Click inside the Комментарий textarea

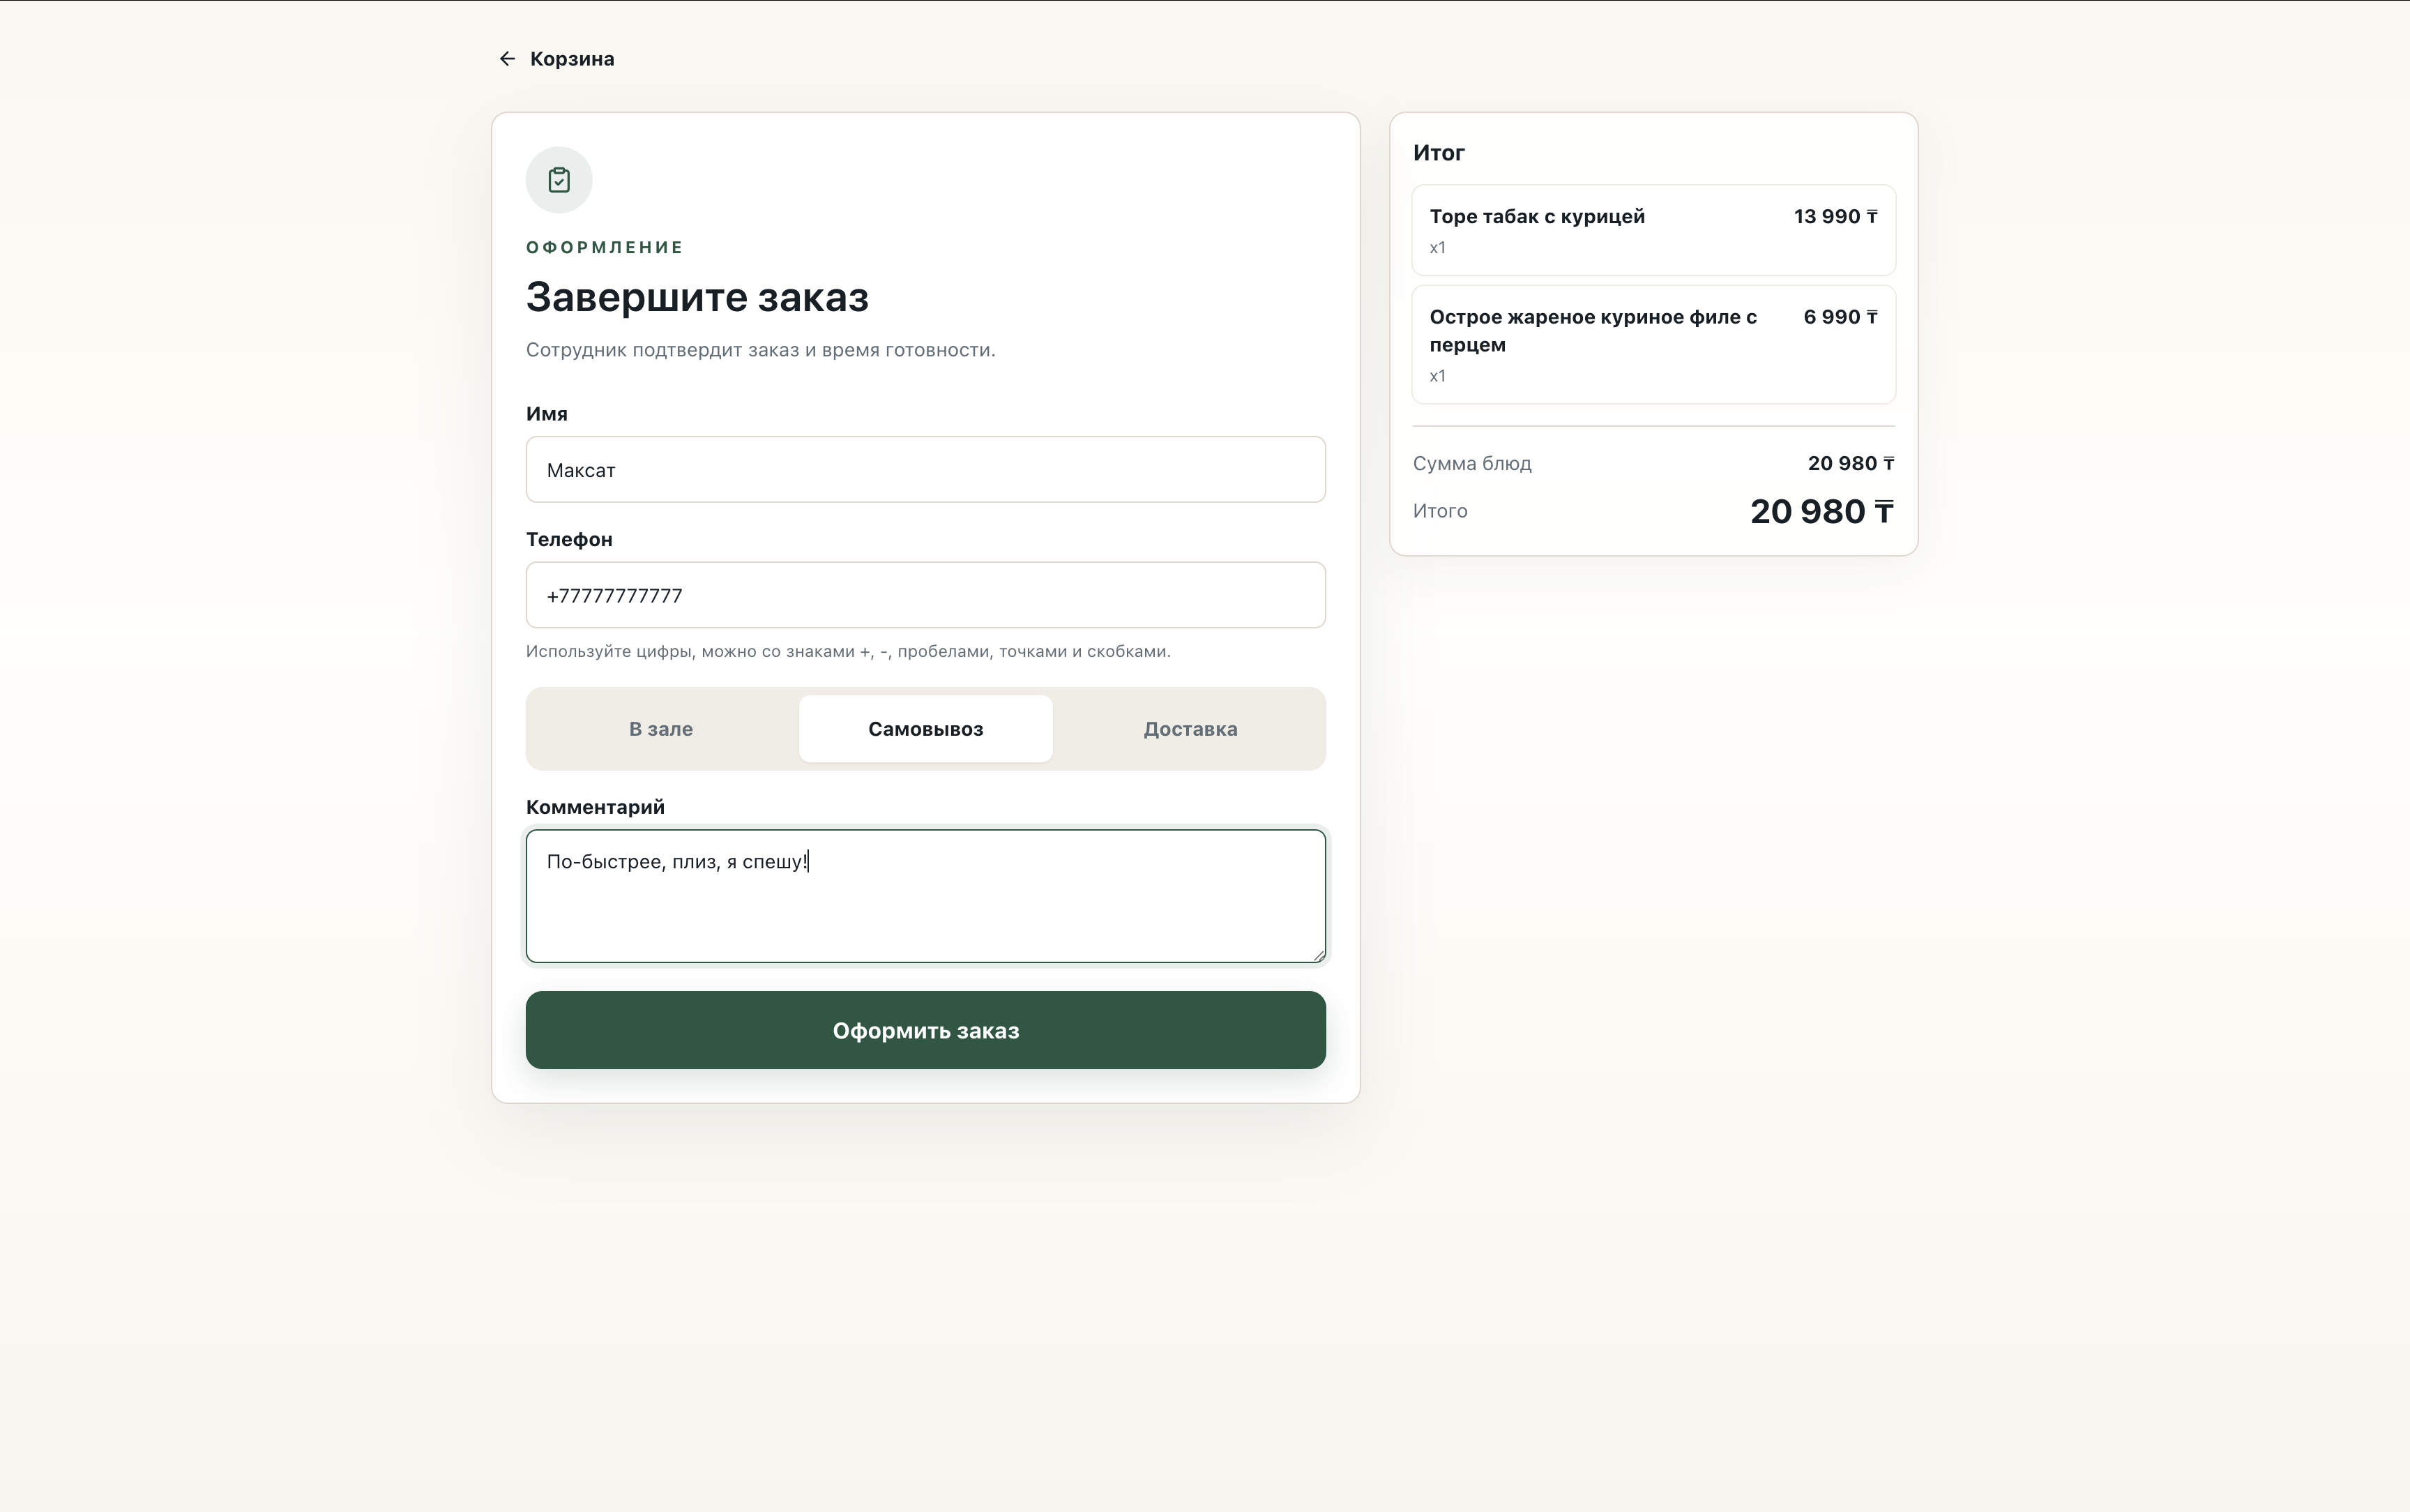coord(925,896)
